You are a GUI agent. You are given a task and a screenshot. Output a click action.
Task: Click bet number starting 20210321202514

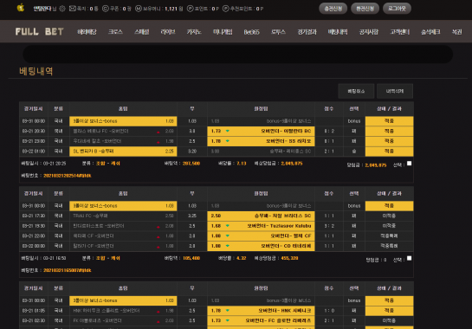point(68,176)
